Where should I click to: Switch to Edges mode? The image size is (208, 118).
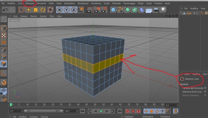coord(4,57)
